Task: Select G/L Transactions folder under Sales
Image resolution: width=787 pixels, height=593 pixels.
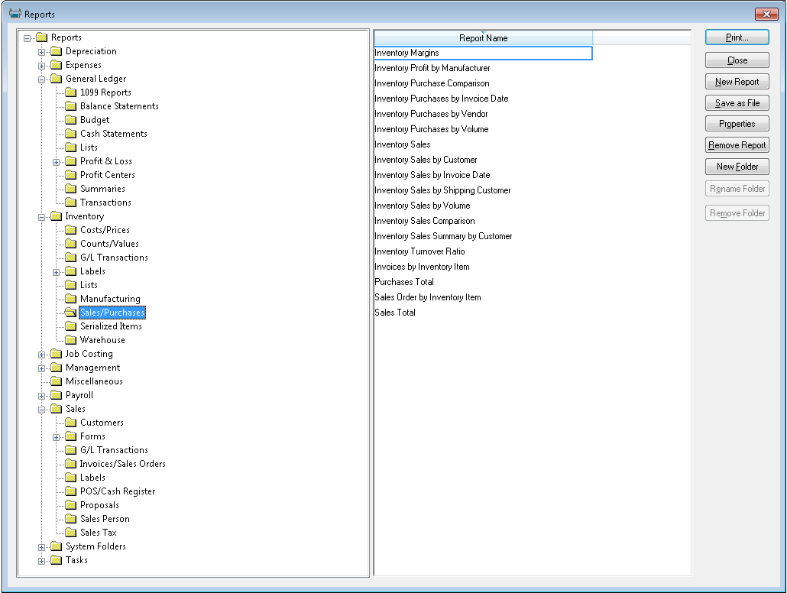Action: point(114,450)
